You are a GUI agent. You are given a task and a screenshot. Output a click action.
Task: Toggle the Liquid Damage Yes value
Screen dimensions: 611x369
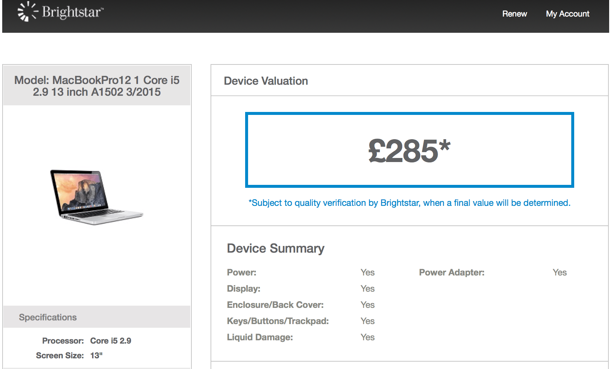367,337
